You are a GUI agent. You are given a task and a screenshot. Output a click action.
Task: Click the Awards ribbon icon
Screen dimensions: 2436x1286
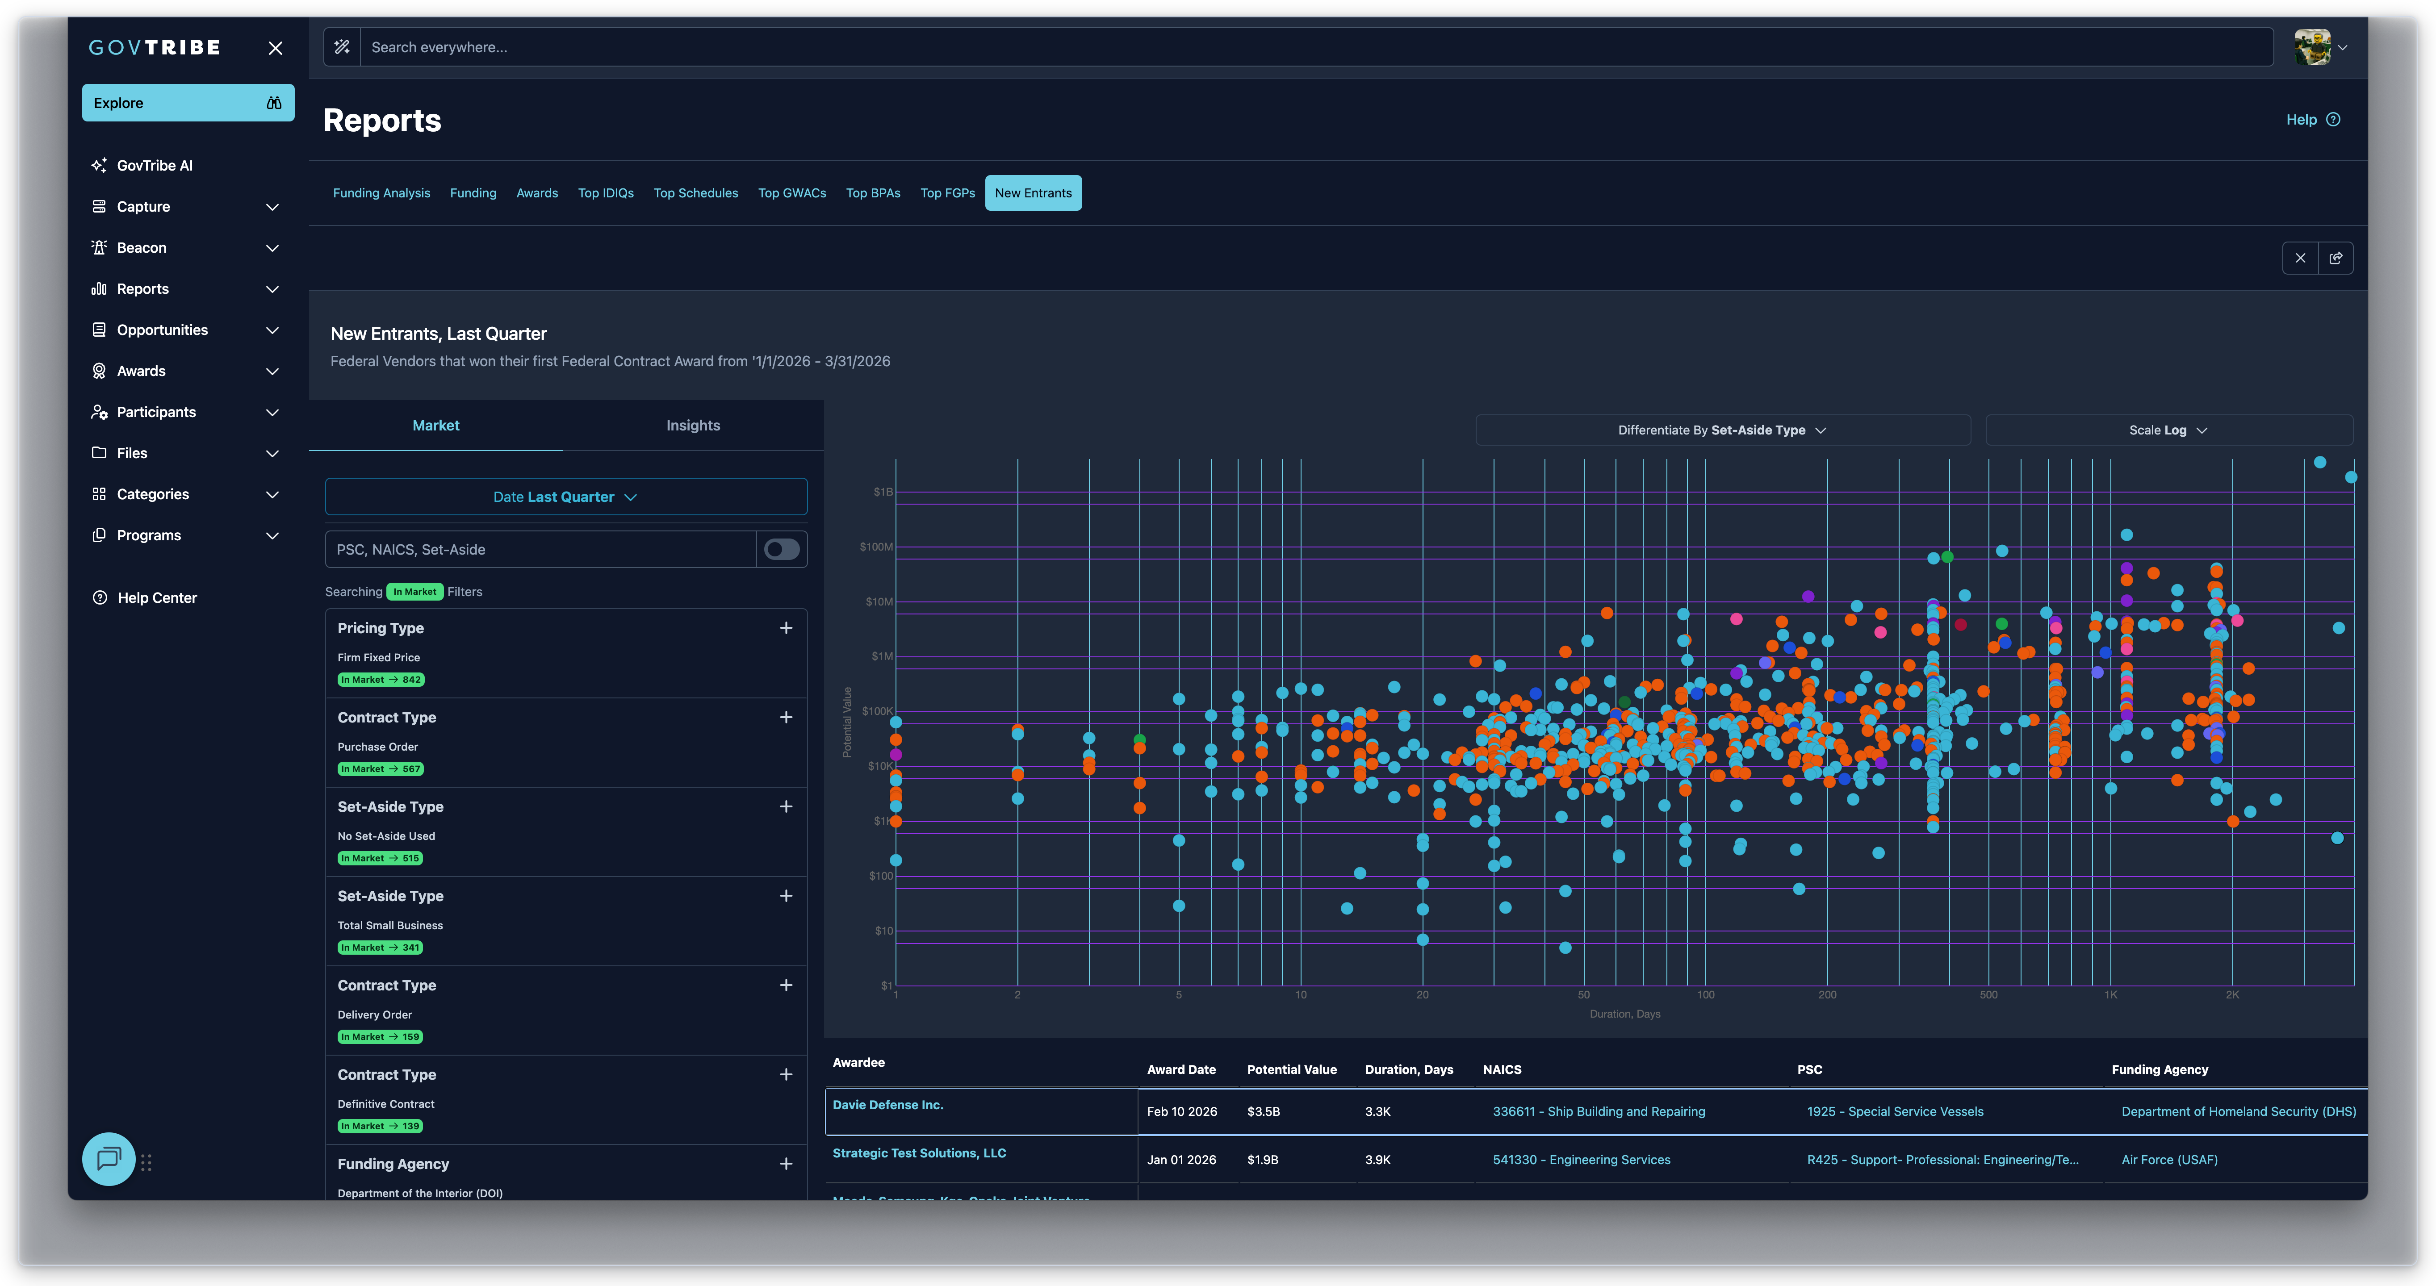coord(99,371)
